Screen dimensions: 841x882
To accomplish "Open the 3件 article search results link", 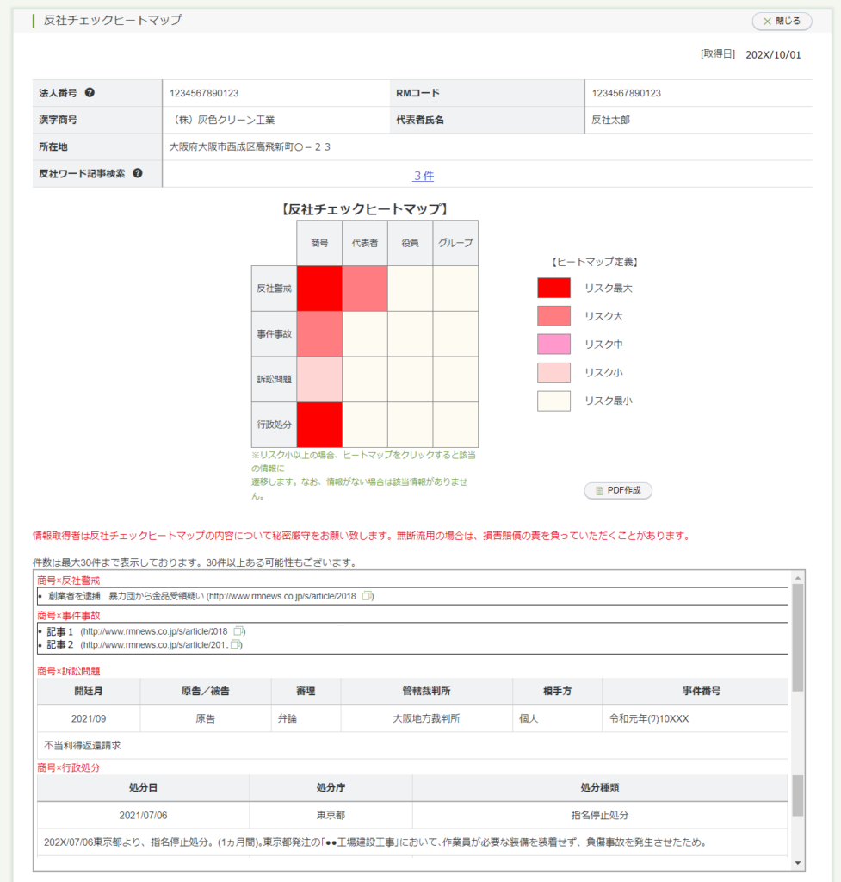I will point(423,175).
